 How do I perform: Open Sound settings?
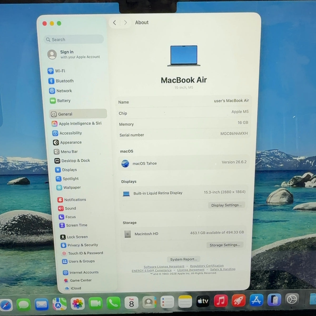(67, 208)
